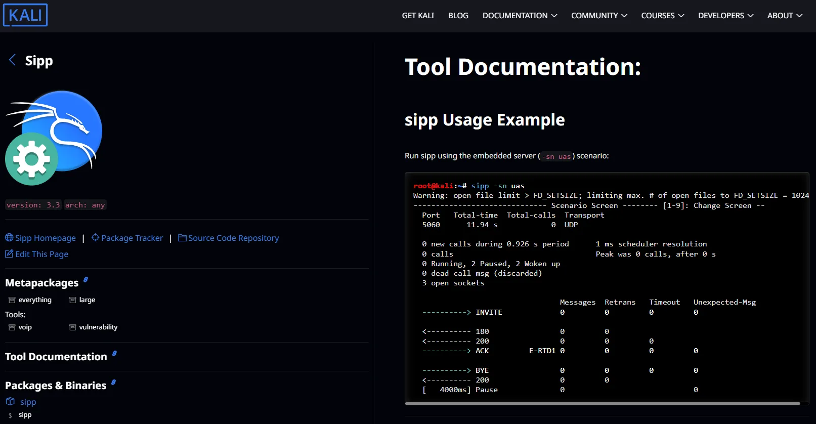
Task: Click the 'sipp -sn uas' command text
Action: tap(498, 186)
